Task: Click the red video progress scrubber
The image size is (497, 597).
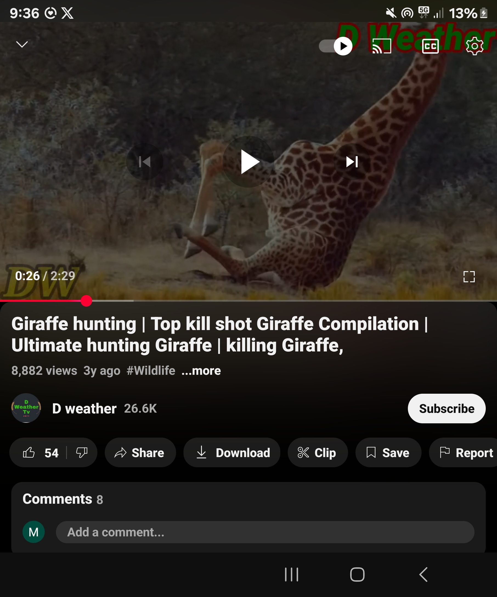Action: coord(86,301)
